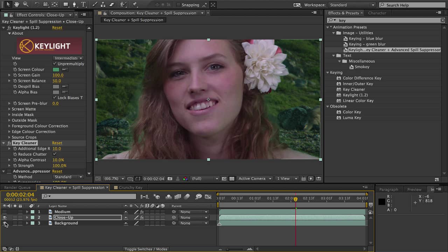
Task: Click the Despill Bias color swatch
Action: coord(56,86)
